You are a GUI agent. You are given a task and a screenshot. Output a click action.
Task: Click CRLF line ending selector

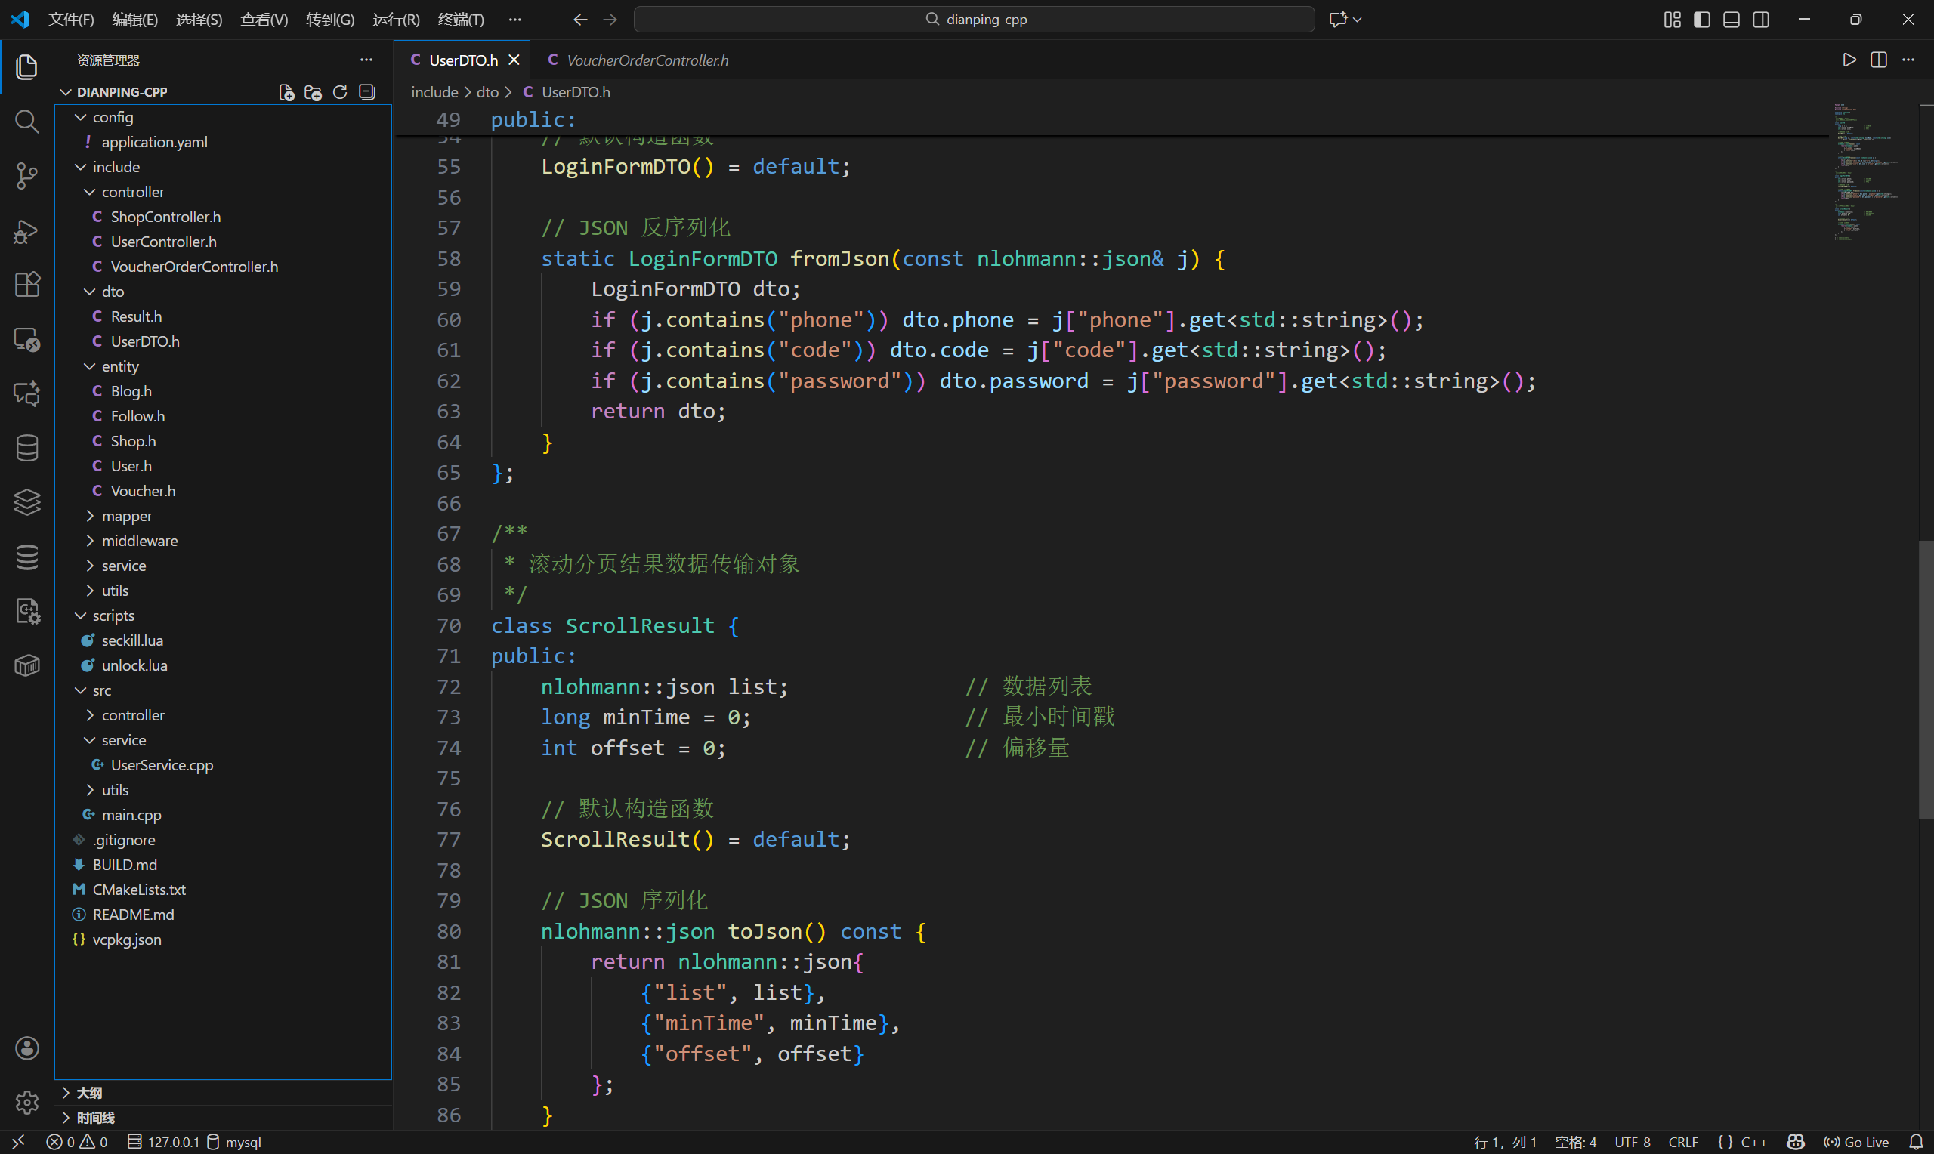pos(1683,1142)
